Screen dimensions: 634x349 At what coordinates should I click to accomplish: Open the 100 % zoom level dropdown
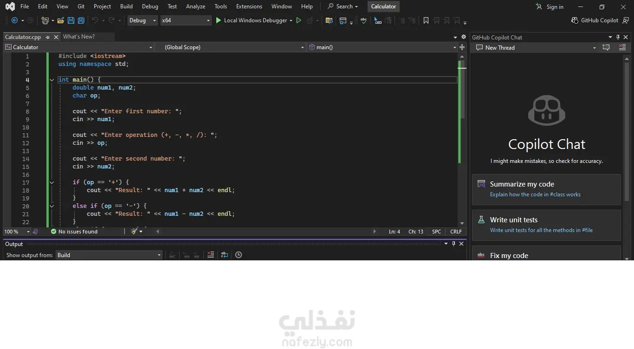(x=17, y=231)
